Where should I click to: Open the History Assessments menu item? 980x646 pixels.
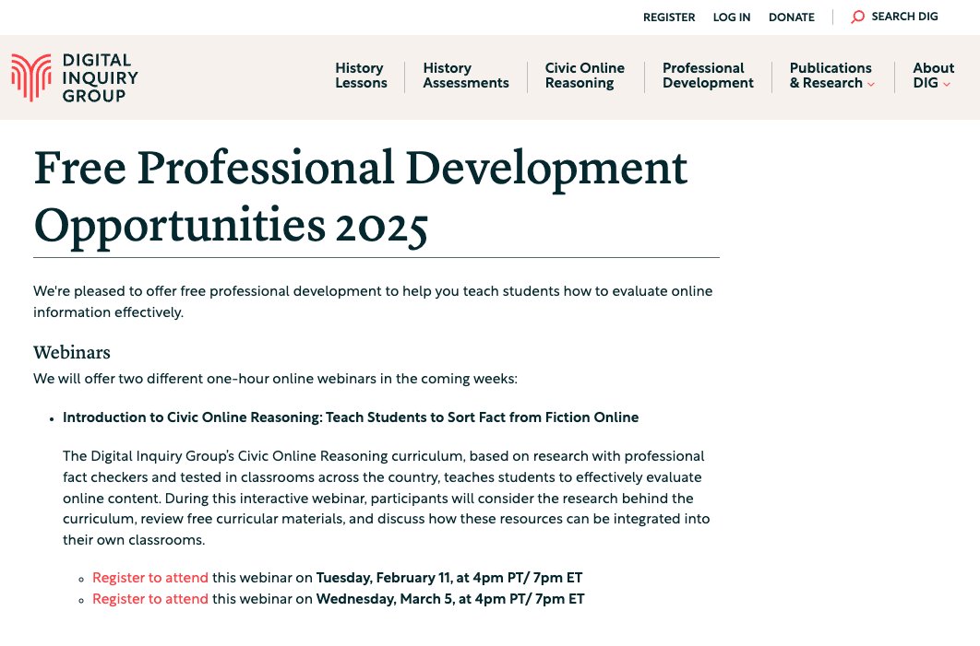466,76
